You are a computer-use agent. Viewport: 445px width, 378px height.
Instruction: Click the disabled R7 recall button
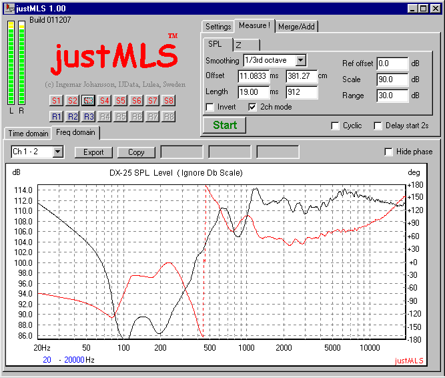point(152,117)
